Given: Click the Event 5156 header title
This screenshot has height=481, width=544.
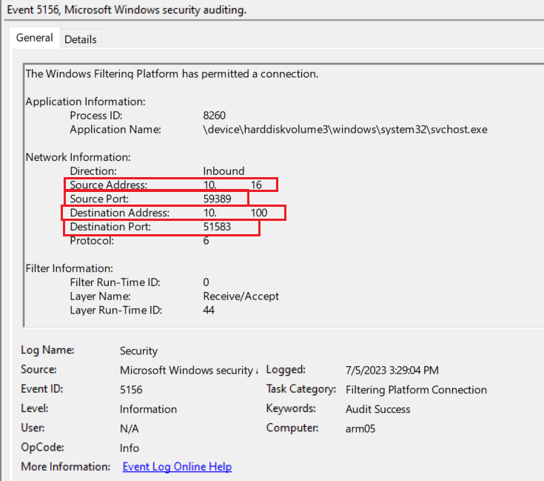Looking at the screenshot, I should coord(127,10).
